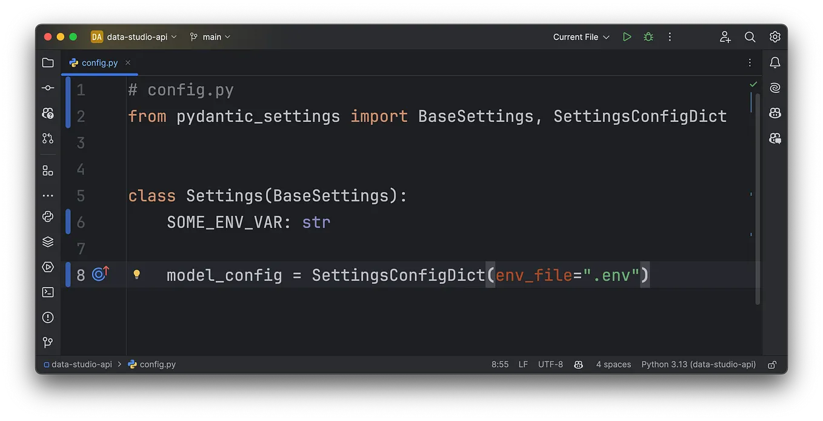Change the Python 3.13 interpreter in status bar
This screenshot has width=823, height=421.
pyautogui.click(x=699, y=364)
